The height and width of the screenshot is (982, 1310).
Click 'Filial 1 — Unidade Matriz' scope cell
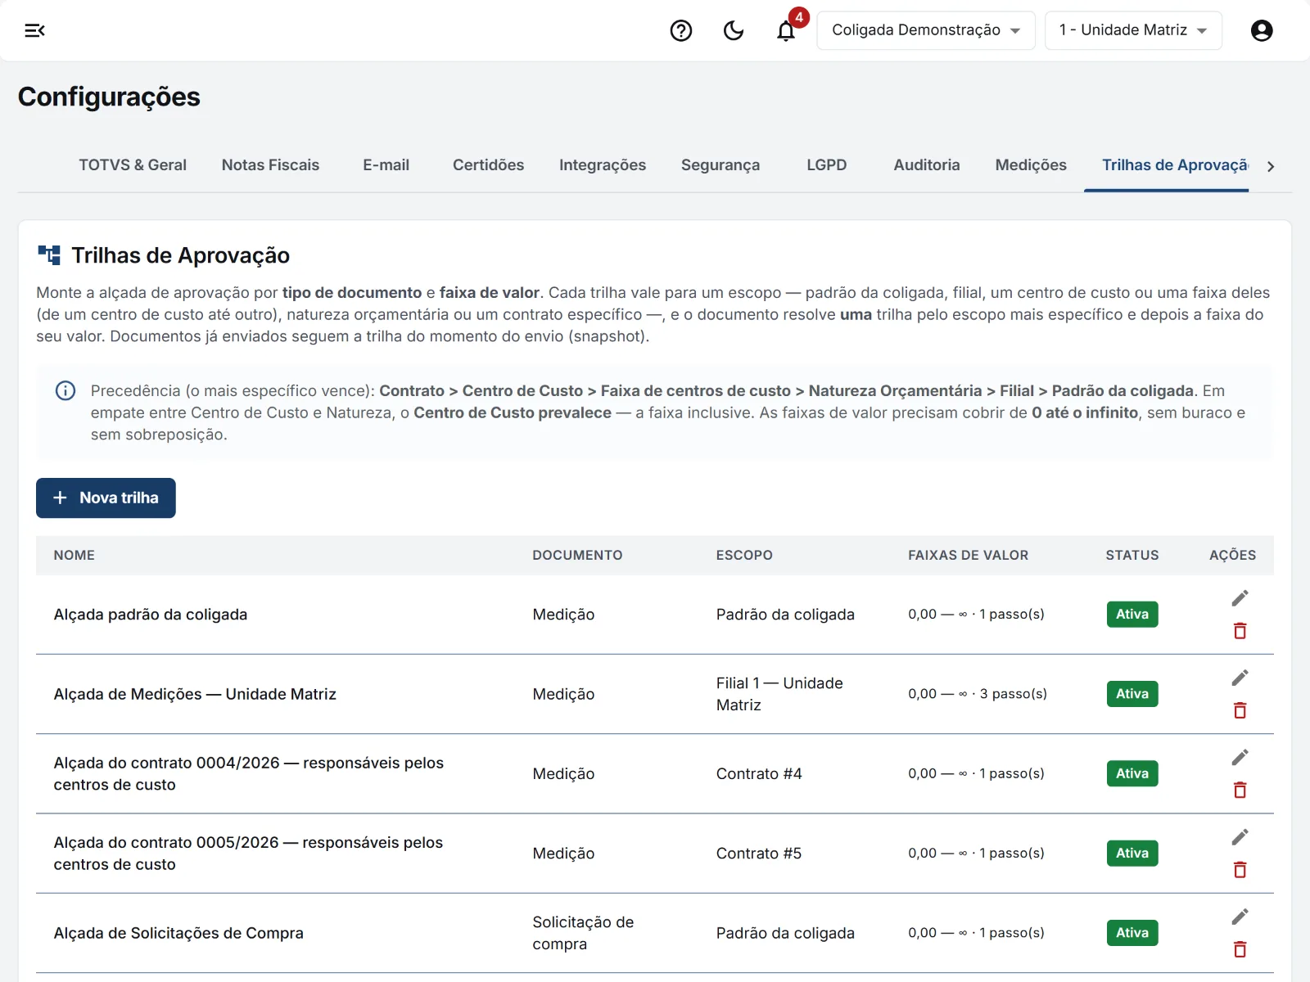click(x=779, y=694)
